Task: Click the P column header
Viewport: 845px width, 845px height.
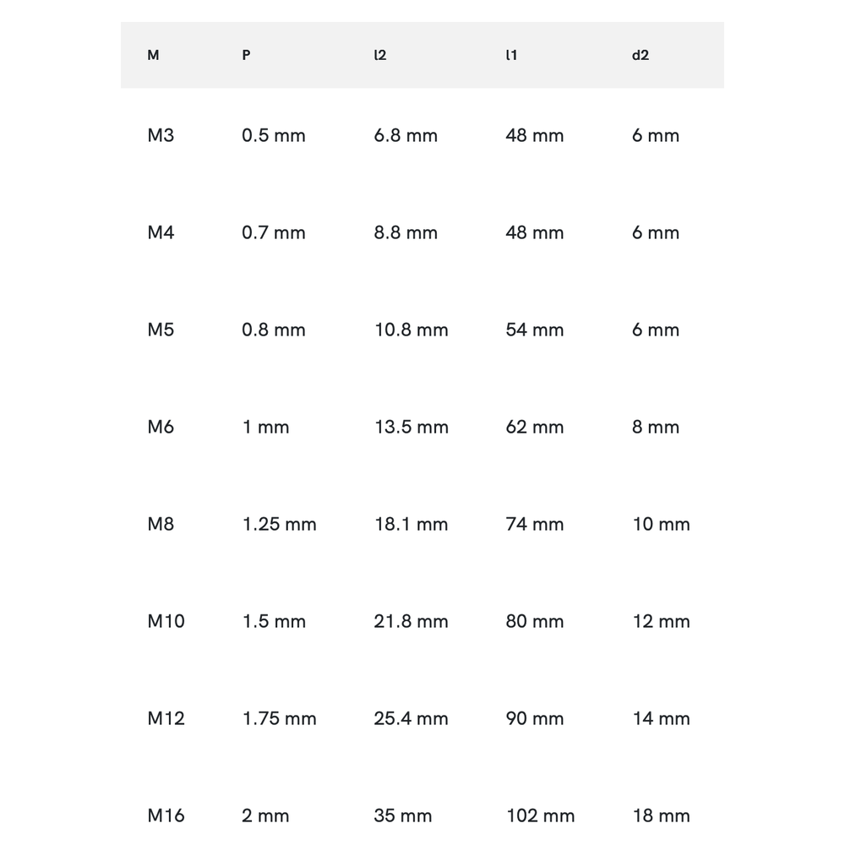Action: 246,56
